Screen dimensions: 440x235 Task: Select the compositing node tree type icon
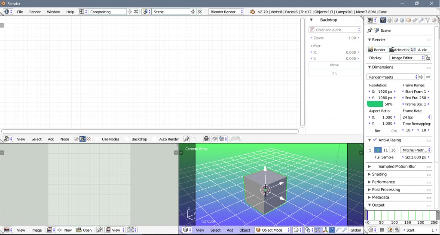pos(82,139)
